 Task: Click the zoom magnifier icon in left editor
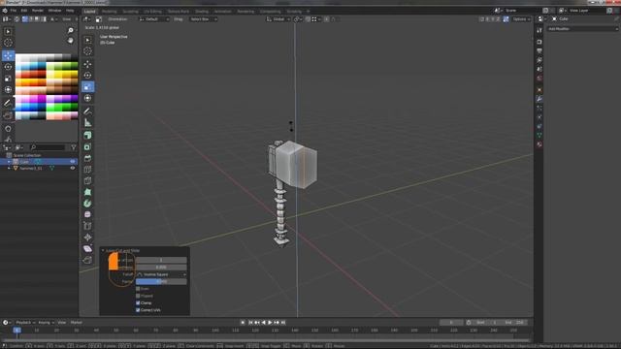tap(71, 30)
